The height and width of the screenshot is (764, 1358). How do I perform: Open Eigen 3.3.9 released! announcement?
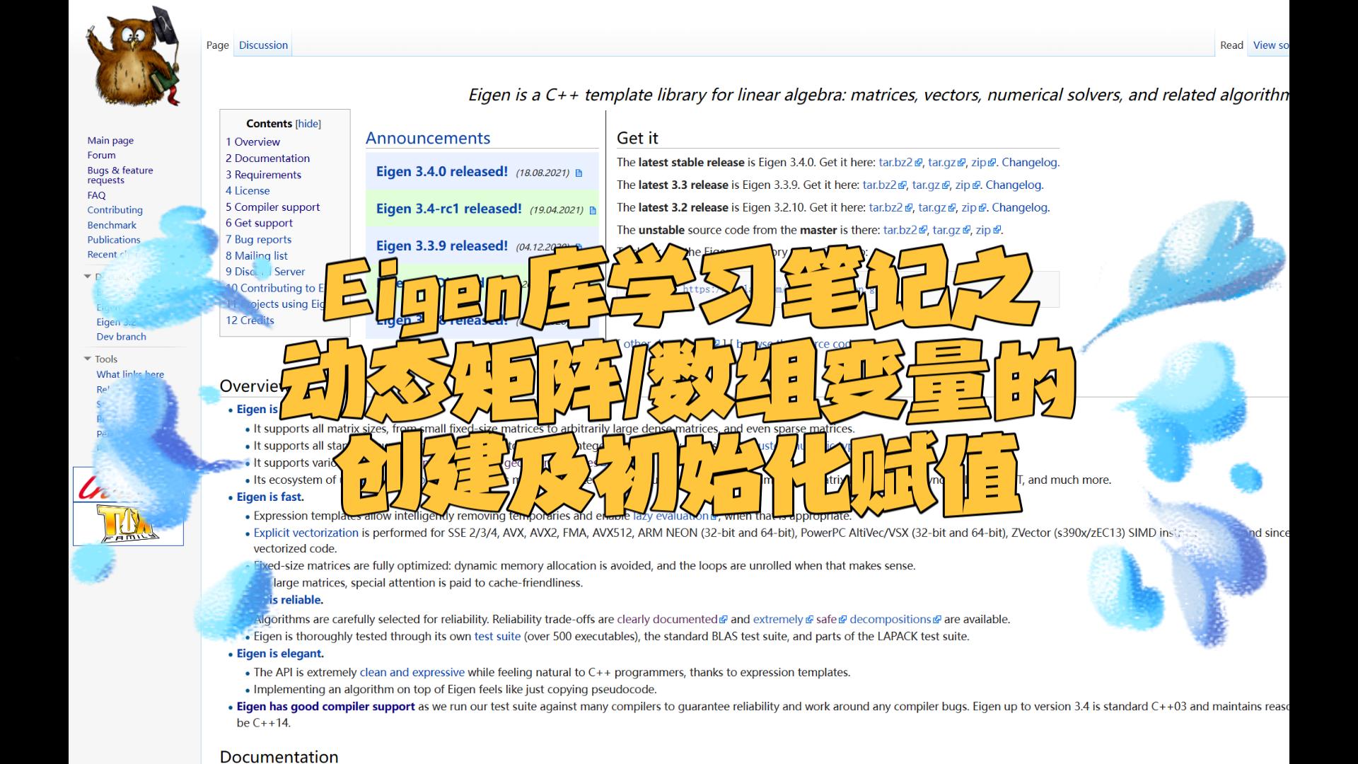(x=441, y=246)
